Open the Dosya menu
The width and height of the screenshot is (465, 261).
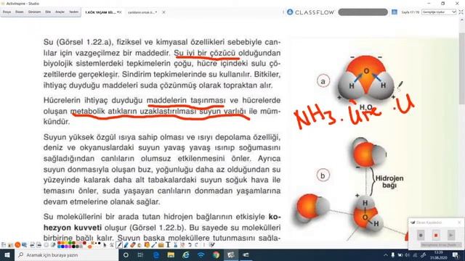click(7, 12)
